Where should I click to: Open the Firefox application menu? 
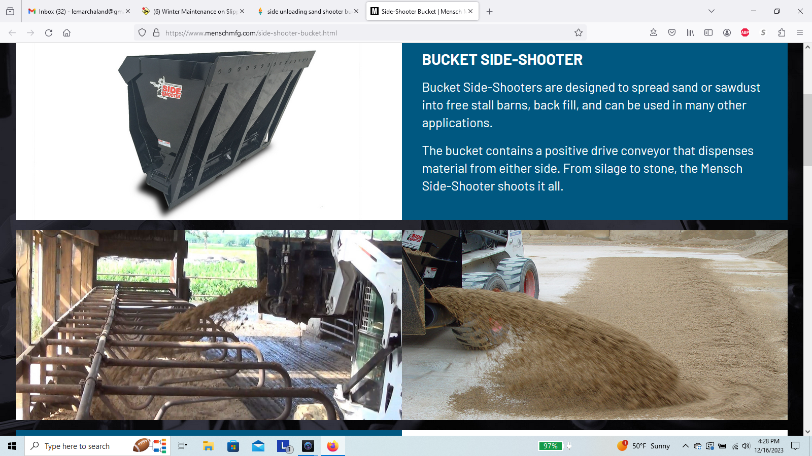tap(800, 33)
